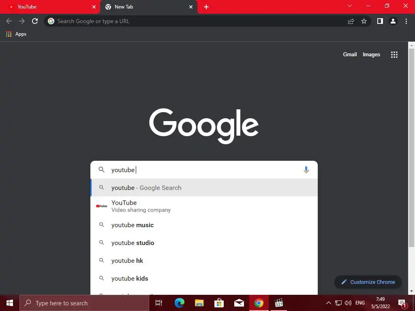Open Task View on taskbar
Screen dimensions: 415x311
pyautogui.click(x=159, y=303)
